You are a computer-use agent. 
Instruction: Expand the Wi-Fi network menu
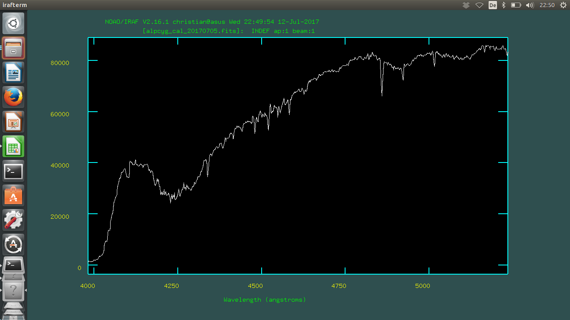[x=479, y=5]
